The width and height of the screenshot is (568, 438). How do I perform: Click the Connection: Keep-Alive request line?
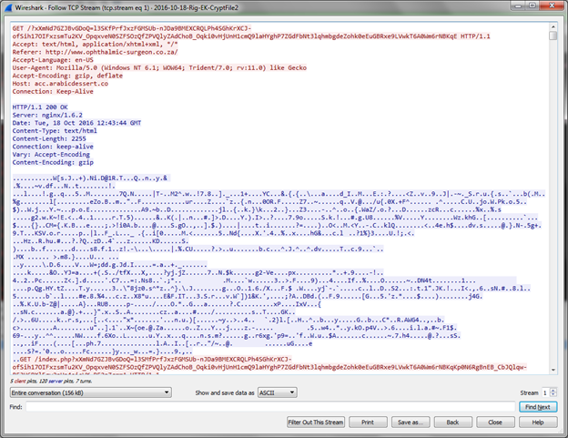53,91
